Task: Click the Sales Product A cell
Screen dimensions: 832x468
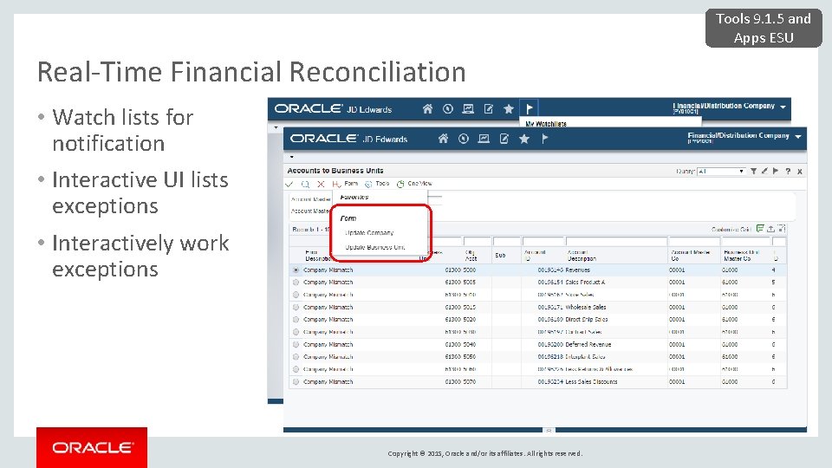Action: click(x=585, y=283)
